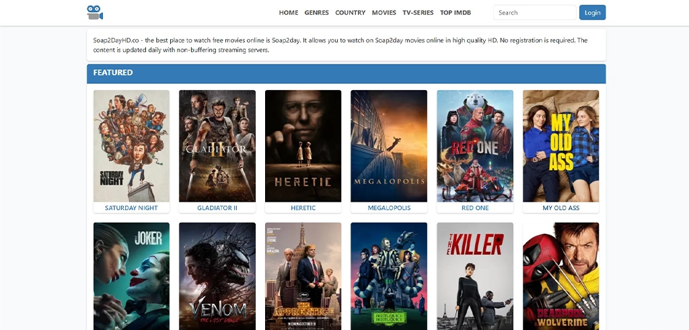Go to the Movies section
This screenshot has width=689, height=330.
point(384,13)
